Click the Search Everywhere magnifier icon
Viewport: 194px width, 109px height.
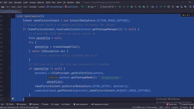click(x=190, y=7)
